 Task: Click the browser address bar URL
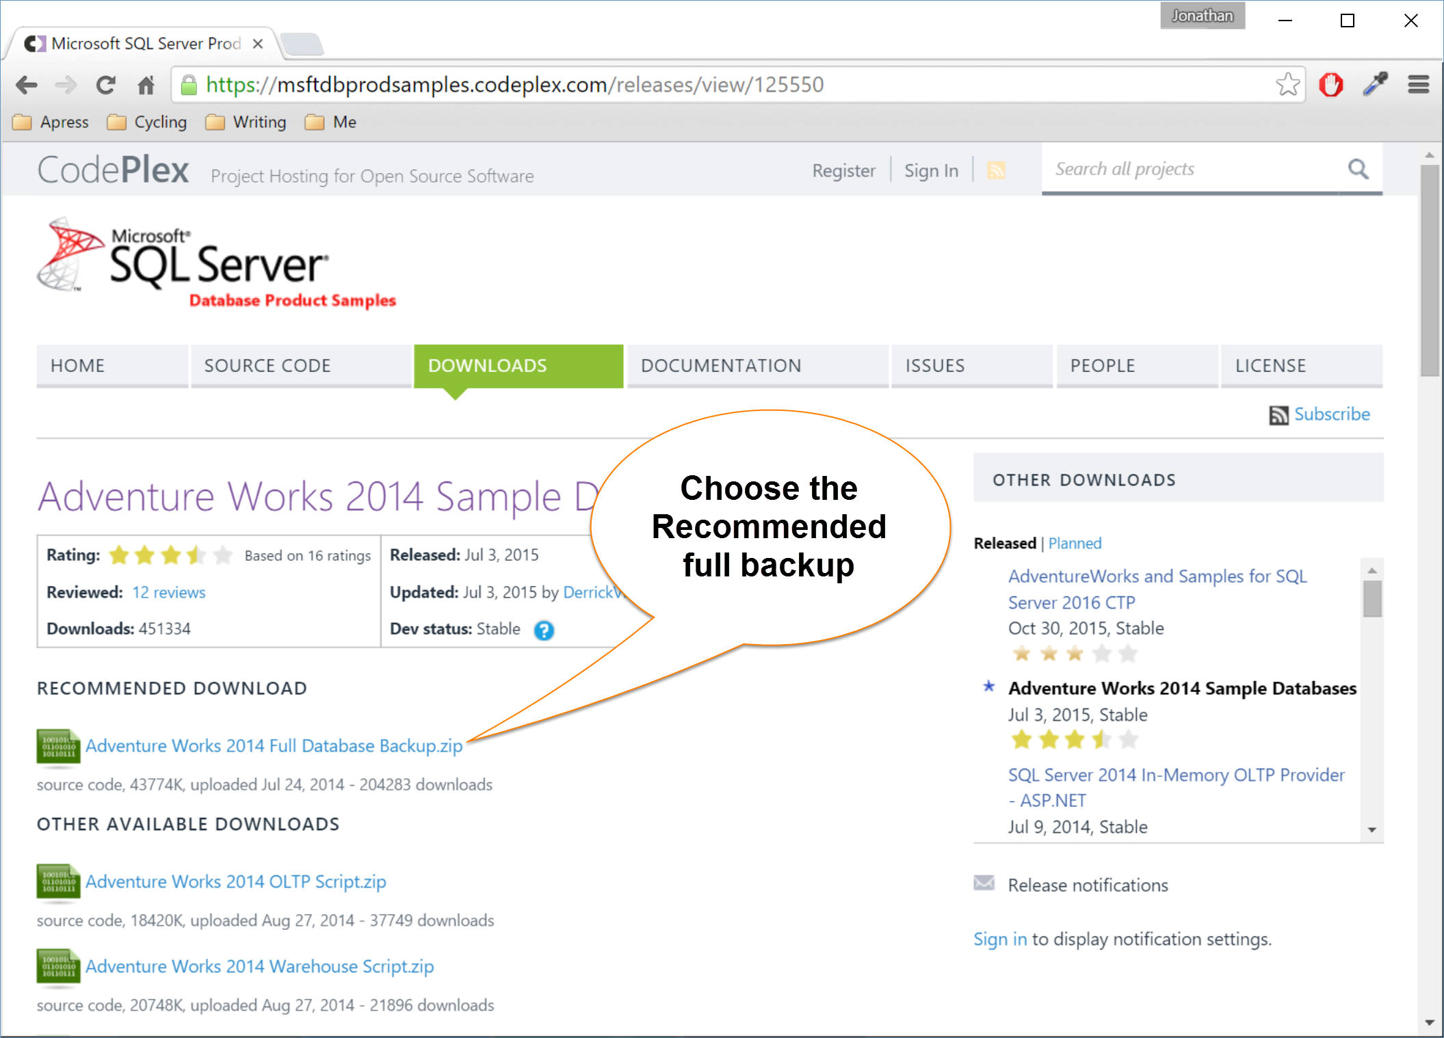(x=514, y=85)
